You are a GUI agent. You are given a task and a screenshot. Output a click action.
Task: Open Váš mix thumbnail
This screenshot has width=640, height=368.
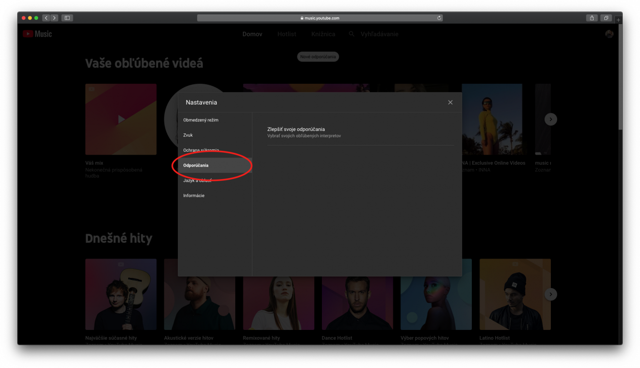point(121,119)
